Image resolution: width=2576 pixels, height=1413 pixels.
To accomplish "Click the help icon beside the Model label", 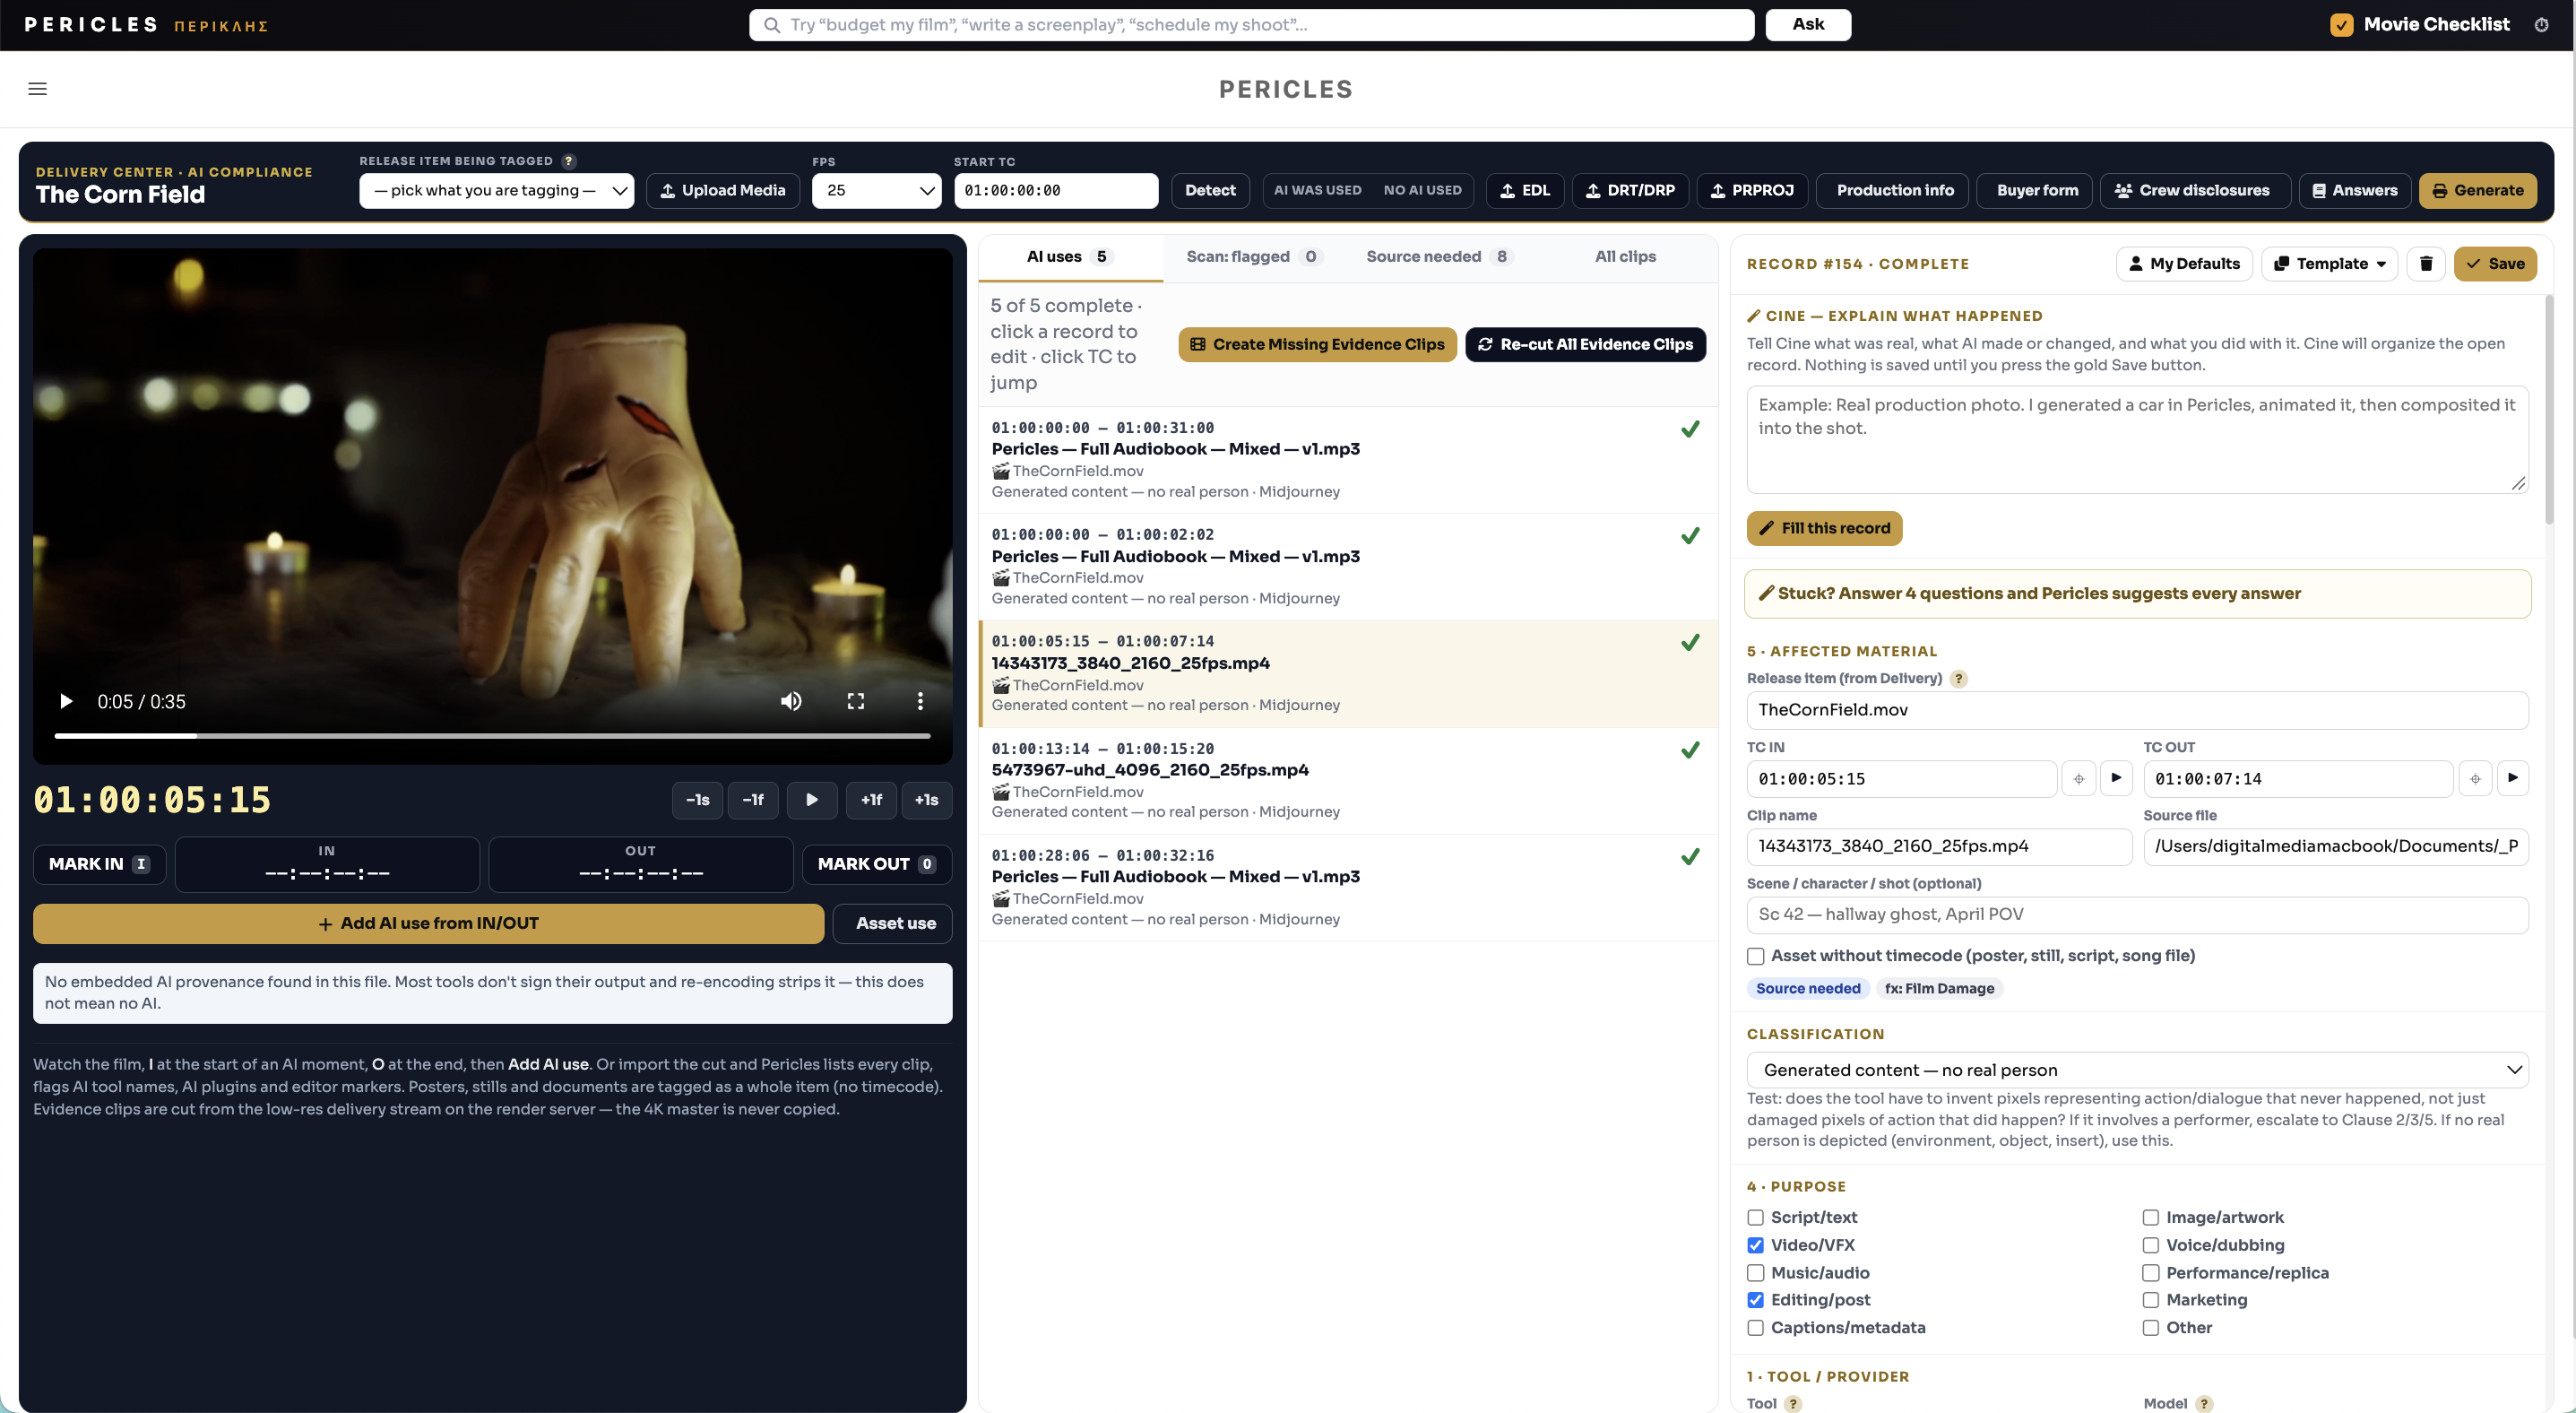I will pos(2203,1403).
